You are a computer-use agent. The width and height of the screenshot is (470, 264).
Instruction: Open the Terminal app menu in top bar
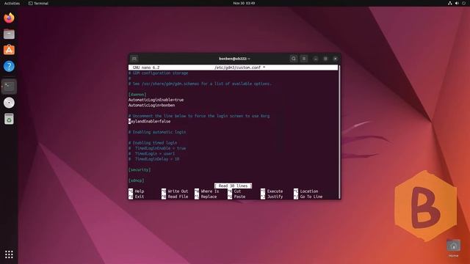pos(38,3)
